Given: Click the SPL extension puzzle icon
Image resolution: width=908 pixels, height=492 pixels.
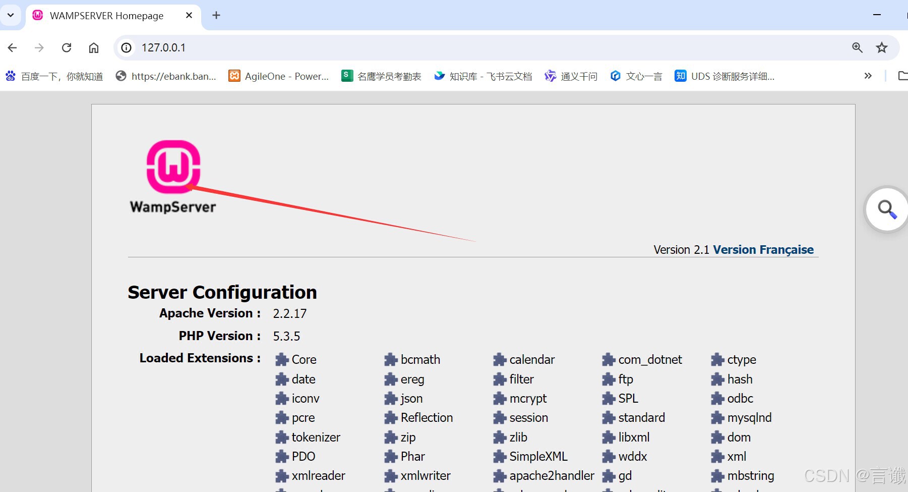Looking at the screenshot, I should [x=609, y=399].
